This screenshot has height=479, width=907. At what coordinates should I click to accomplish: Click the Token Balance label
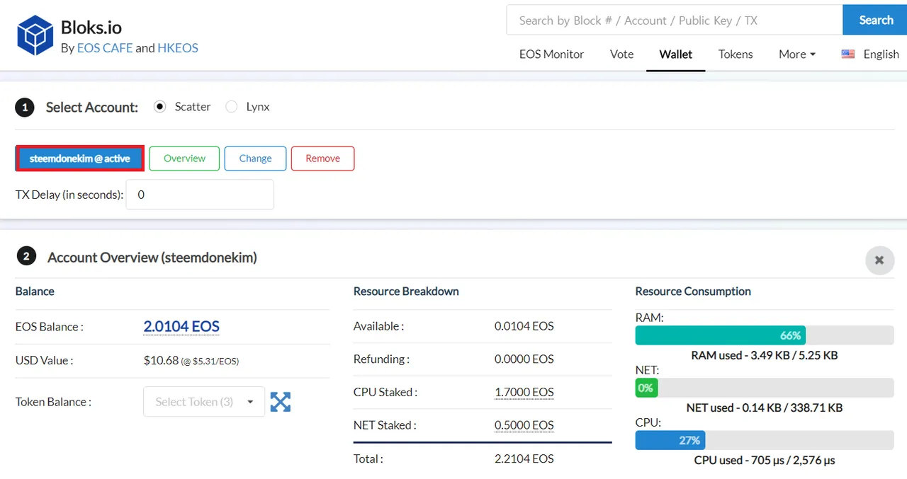click(x=54, y=402)
